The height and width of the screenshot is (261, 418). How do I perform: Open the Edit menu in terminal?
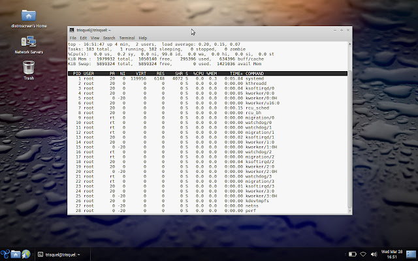[84, 38]
